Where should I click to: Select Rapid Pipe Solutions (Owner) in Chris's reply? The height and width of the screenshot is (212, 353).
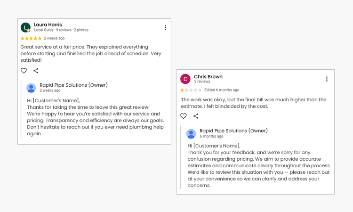coord(233,130)
